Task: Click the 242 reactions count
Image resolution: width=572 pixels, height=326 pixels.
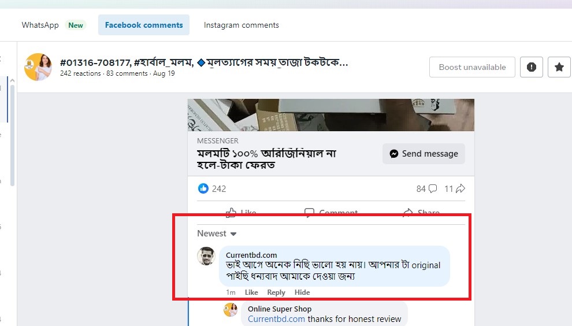Action: click(219, 189)
